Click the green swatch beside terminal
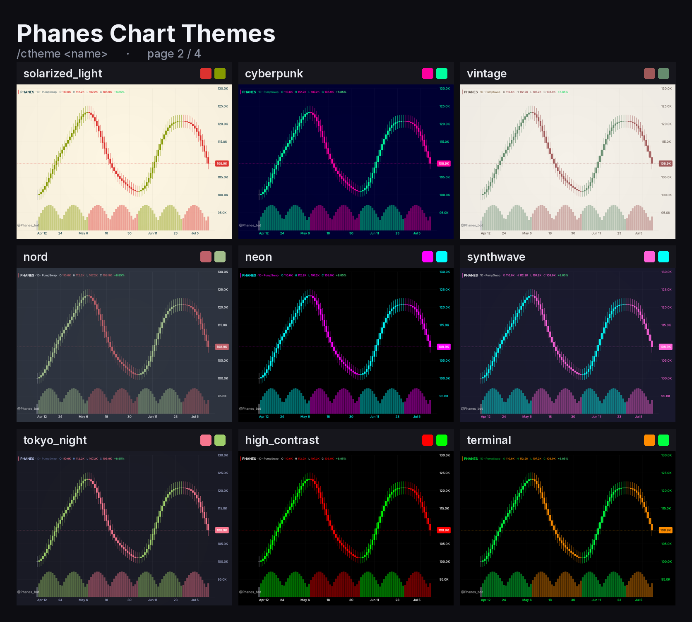Viewport: 692px width, 622px height. click(x=663, y=440)
